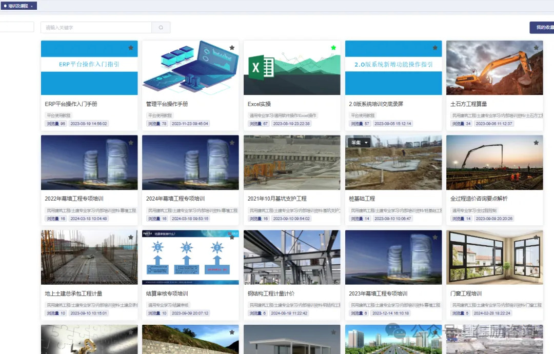Click the date 2023-09-05 15:12:14
The image size is (554, 354).
click(x=393, y=124)
